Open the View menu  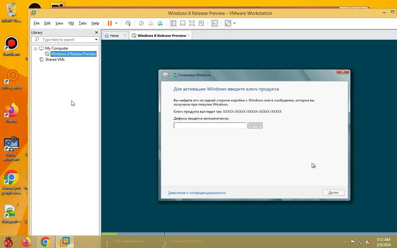point(59,23)
